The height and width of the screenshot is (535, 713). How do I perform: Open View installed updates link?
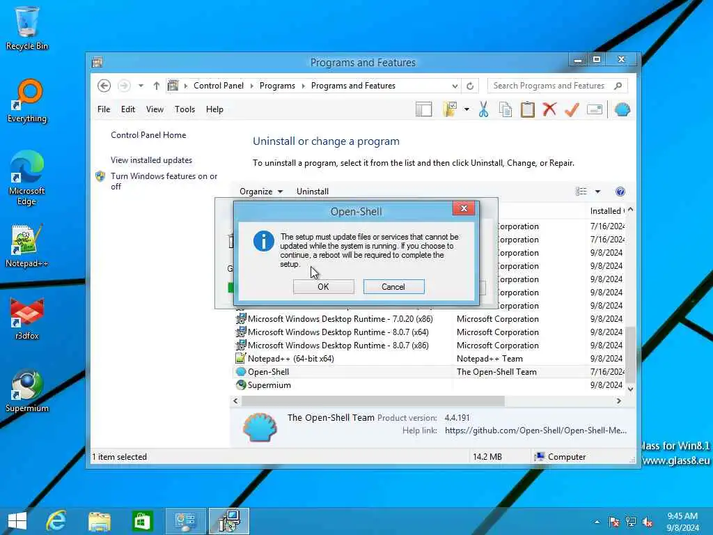[151, 160]
